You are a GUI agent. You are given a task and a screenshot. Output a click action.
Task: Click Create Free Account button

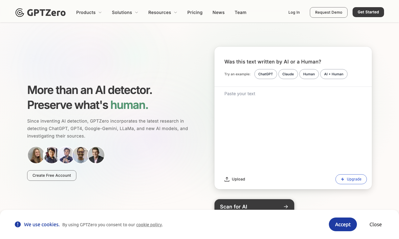coord(52,176)
